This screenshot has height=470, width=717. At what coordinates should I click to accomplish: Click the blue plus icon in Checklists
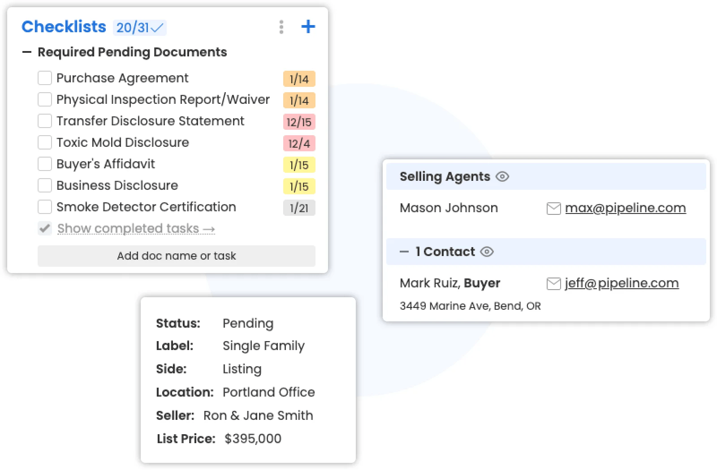pyautogui.click(x=308, y=27)
